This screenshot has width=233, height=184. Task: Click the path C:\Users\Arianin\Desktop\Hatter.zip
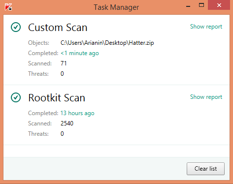tap(107, 43)
